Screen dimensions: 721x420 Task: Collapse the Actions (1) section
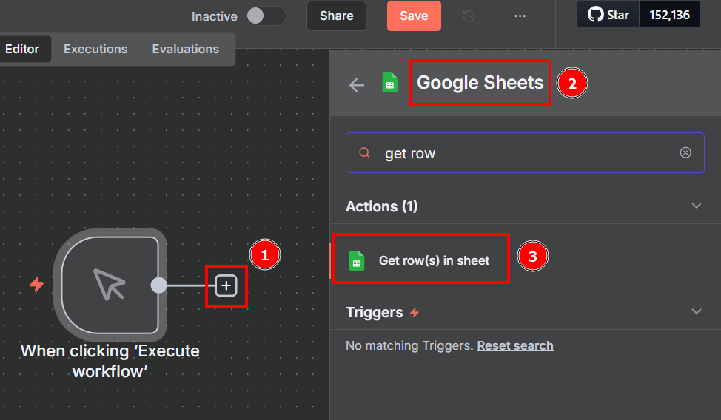pyautogui.click(x=696, y=206)
